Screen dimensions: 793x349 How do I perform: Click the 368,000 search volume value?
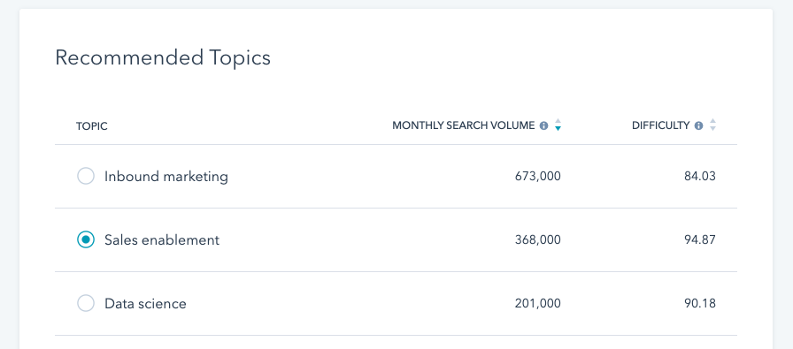[x=537, y=240]
